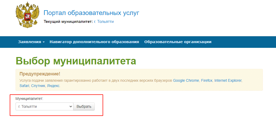The width and height of the screenshot is (276, 128).
Task: Click the chevron arrow of municipality dropdown
Action: pos(70,106)
